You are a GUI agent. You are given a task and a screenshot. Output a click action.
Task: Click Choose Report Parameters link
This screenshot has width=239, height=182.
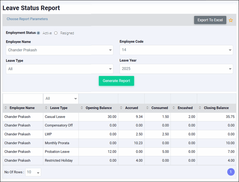(x=27, y=19)
